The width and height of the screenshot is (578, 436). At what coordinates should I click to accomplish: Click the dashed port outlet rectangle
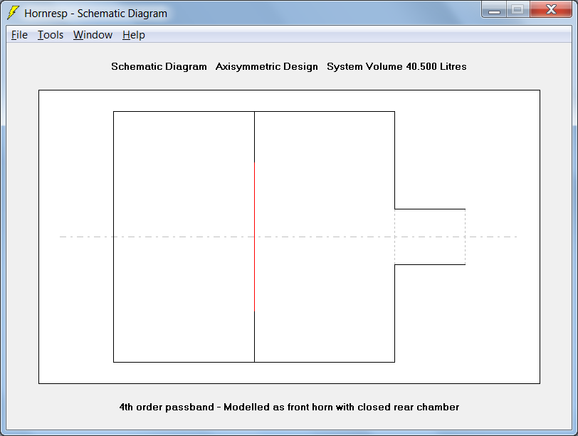tap(430, 237)
